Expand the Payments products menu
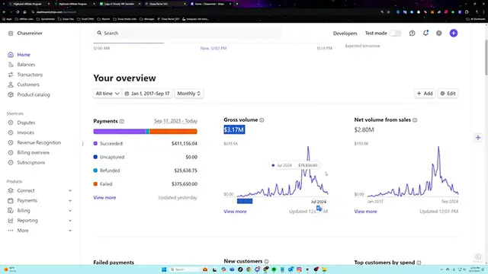This screenshot has height=274, width=488. [70, 201]
